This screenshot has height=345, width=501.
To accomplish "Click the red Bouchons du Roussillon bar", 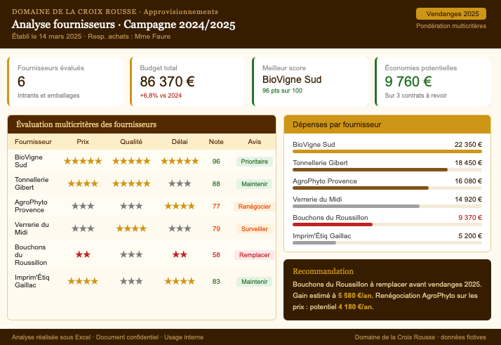I will (333, 224).
